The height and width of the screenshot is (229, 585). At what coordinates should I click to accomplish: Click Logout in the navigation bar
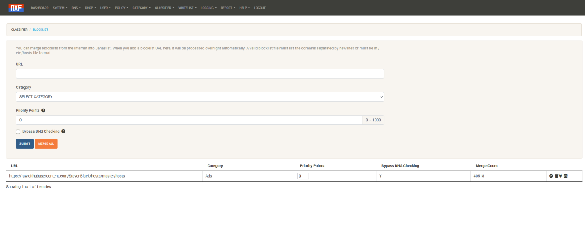pos(260,8)
